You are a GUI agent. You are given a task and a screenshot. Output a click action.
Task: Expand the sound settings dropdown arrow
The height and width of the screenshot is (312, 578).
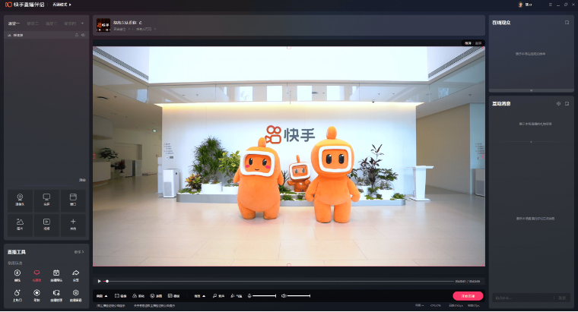click(204, 296)
